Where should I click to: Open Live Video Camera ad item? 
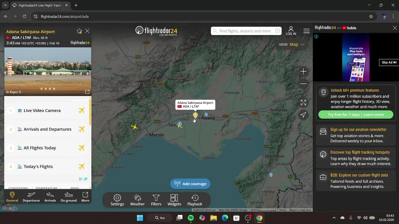[48, 110]
